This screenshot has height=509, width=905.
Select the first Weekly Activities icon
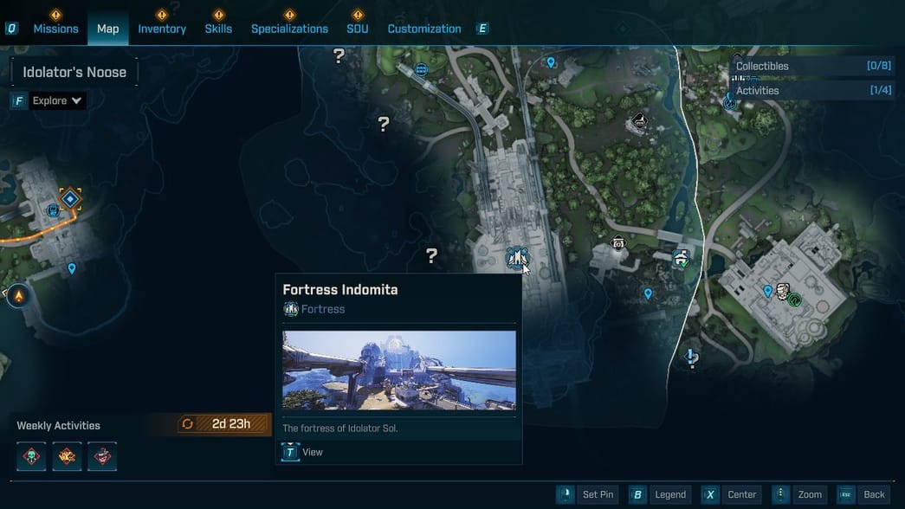coord(31,456)
